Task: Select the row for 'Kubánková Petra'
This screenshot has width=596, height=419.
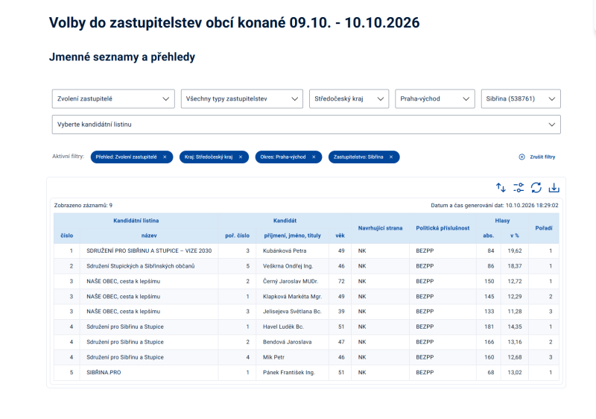Action: click(x=306, y=251)
